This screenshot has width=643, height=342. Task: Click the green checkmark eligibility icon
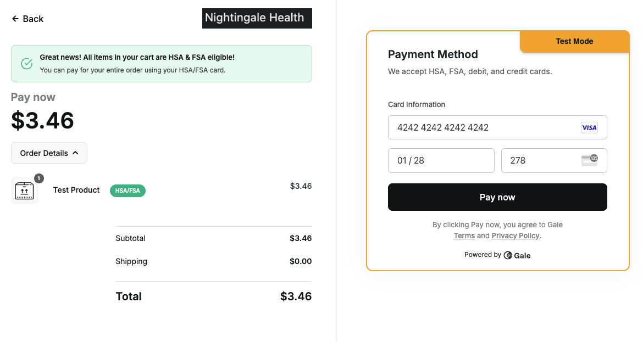(x=26, y=64)
